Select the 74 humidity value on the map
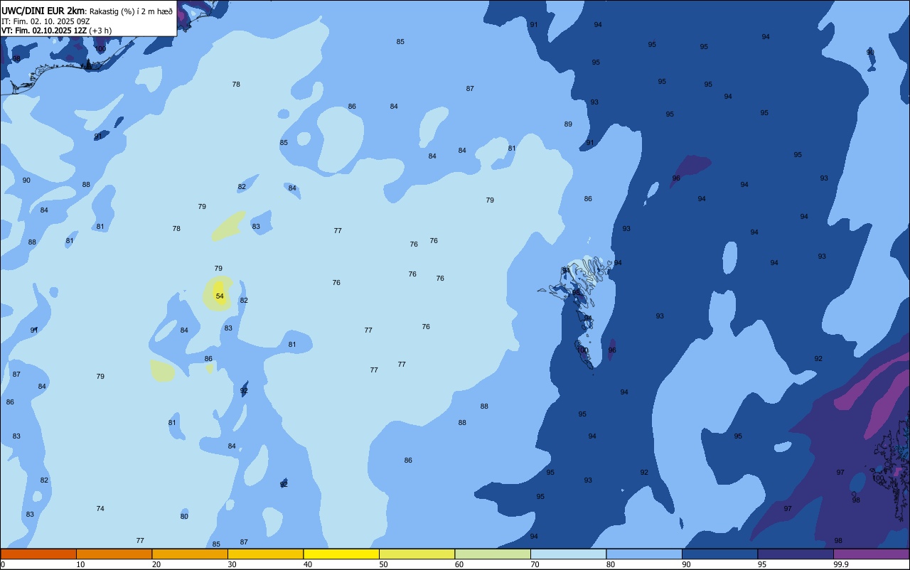910x570 pixels. pyautogui.click(x=100, y=509)
